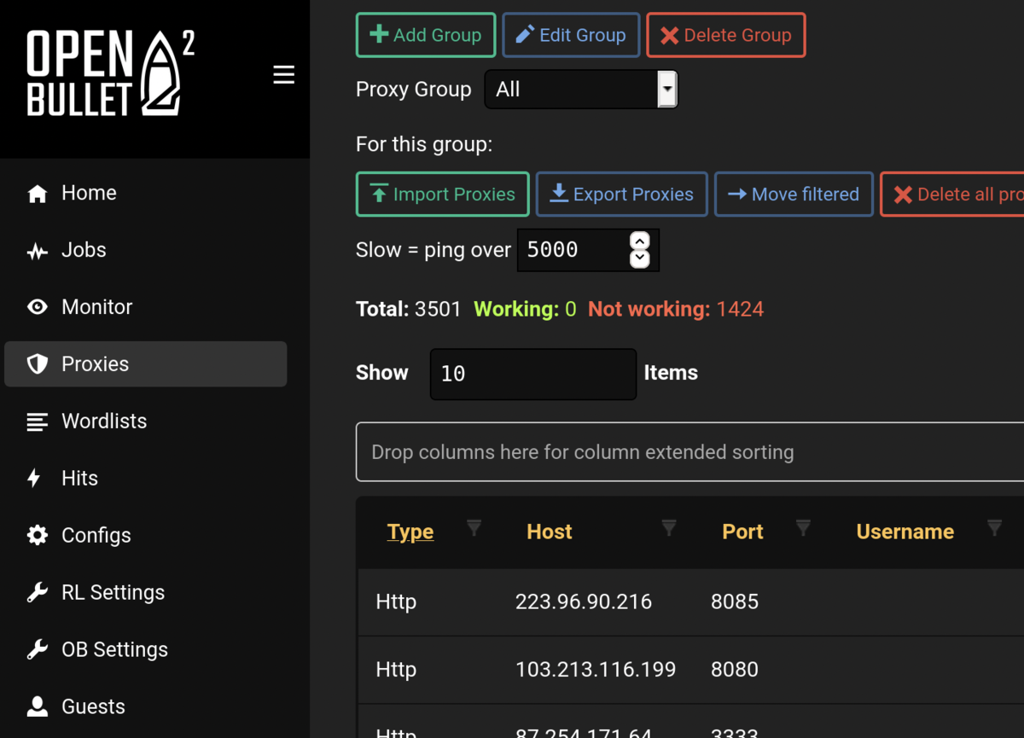Click the Monitor eye icon

point(38,307)
